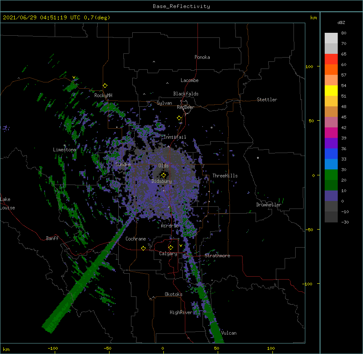Viewport: 363px width, 354px height.
Task: Click the light gray 80-70 dBZ legend swatch
Action: [x=331, y=38]
